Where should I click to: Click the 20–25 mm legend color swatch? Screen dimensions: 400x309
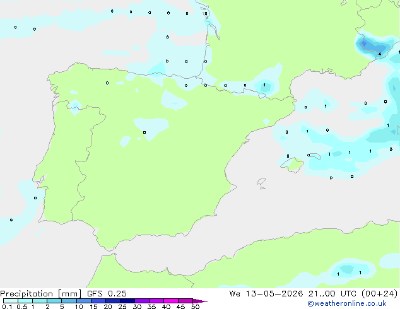[113, 301]
